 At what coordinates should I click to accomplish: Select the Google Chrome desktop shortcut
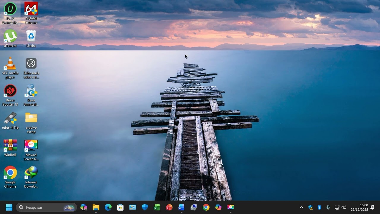(10, 177)
